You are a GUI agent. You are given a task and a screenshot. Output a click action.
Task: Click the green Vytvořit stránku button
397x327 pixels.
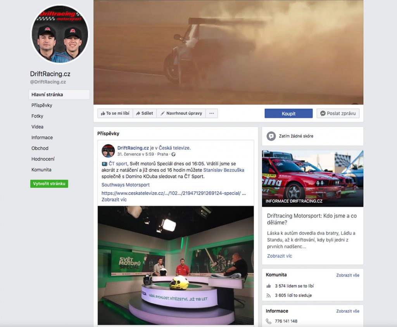click(x=49, y=184)
